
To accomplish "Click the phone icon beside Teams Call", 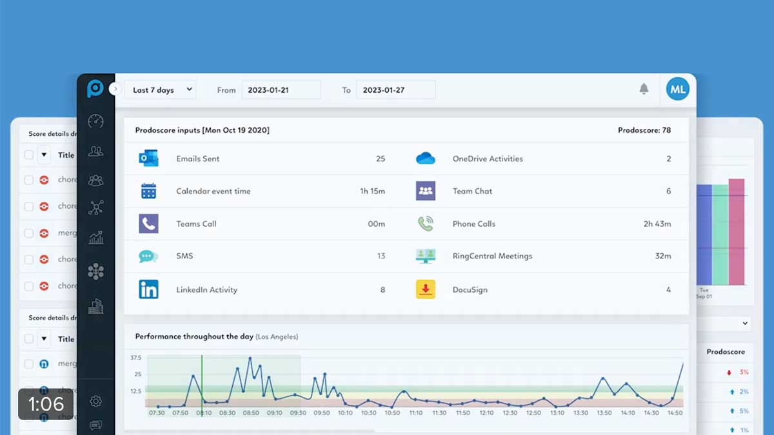I will pyautogui.click(x=148, y=224).
